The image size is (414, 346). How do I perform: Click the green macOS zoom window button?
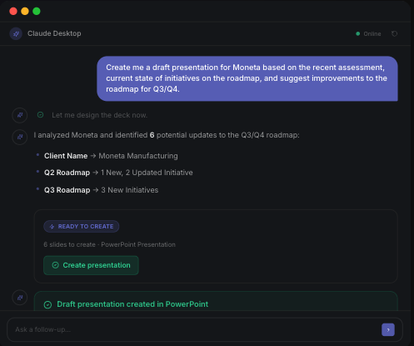[37, 11]
